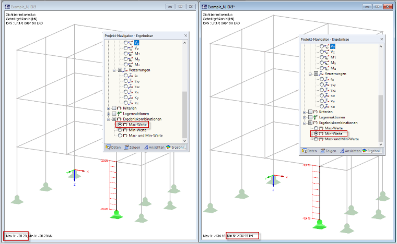Open Ansichten tab in right navigator
Image resolution: width=397 pixels, height=244 pixels.
351,151
